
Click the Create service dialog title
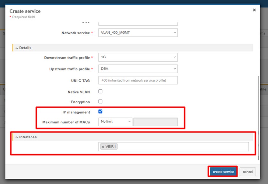25,11
